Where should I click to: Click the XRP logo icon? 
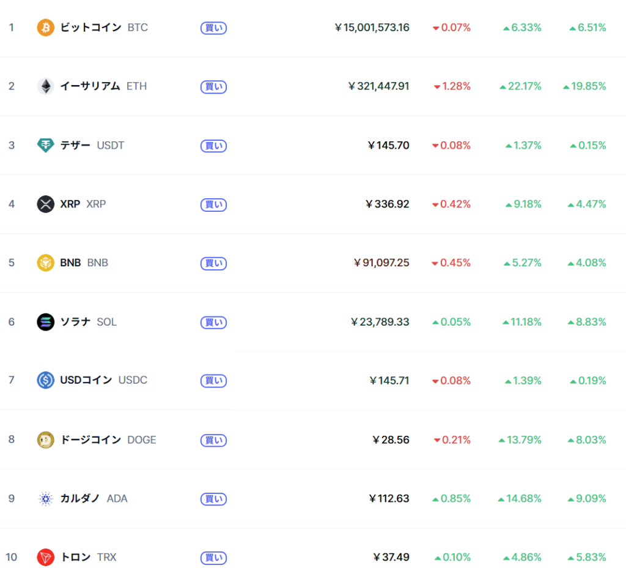(x=45, y=204)
